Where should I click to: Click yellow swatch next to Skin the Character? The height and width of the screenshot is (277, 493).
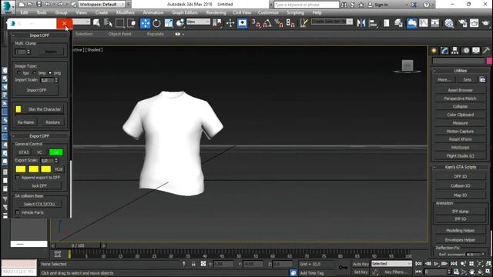(x=18, y=109)
